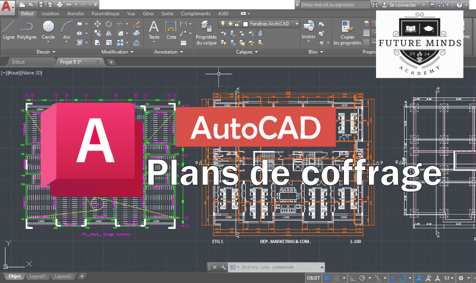Open the Annoter ribbon tab
This screenshot has height=283, width=476.
tap(76, 14)
